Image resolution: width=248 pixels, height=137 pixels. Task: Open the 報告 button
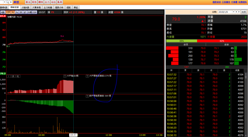34,2
